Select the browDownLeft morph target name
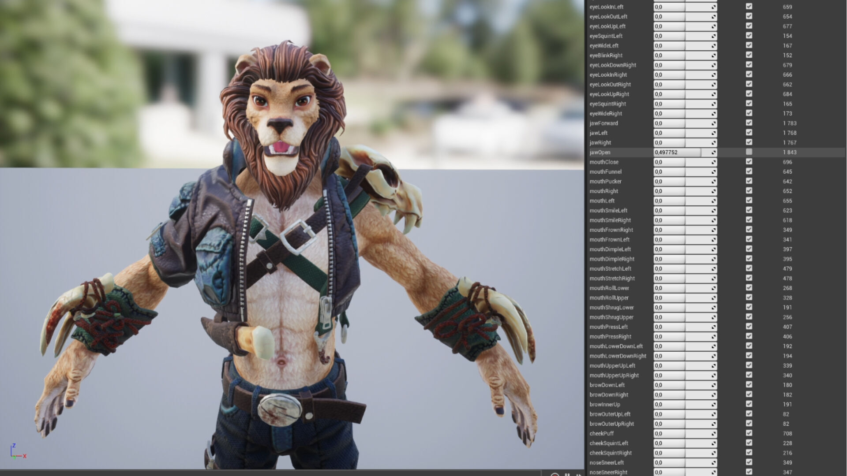 coord(607,385)
